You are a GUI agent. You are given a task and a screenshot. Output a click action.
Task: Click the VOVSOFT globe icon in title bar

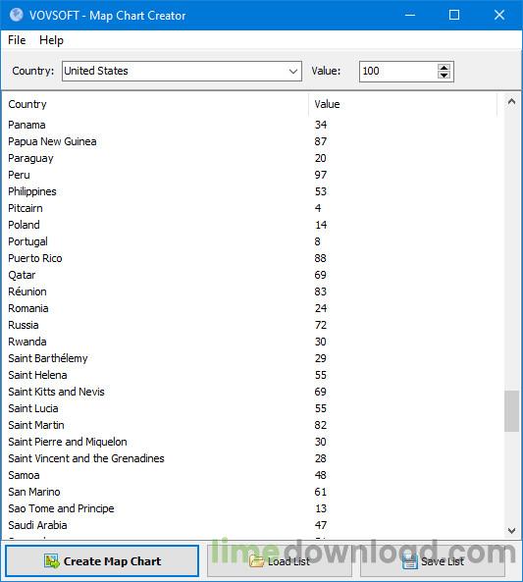tap(17, 15)
